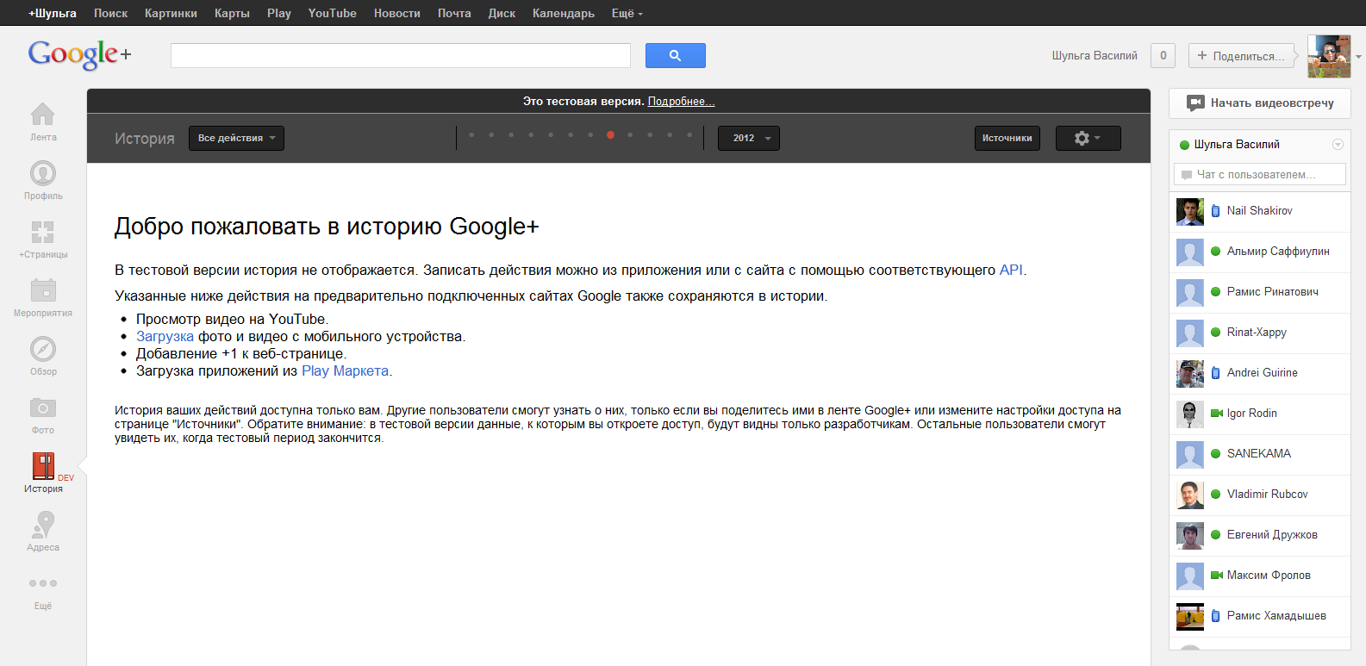Open Карты in the top bar

tap(232, 13)
